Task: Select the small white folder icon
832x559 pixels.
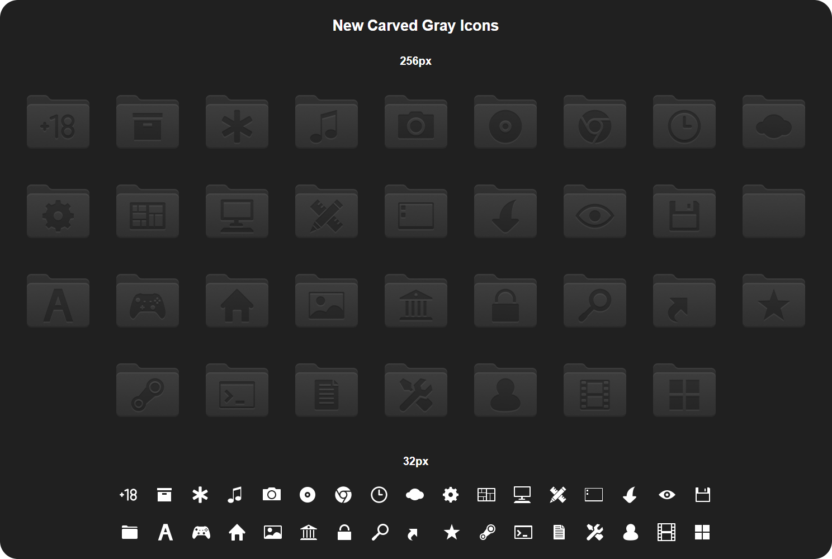Action: [130, 532]
